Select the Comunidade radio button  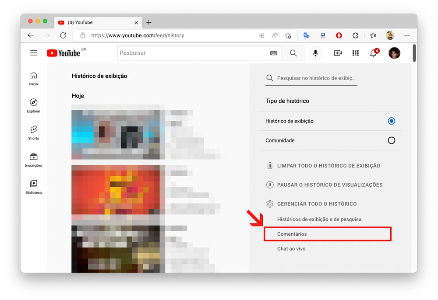392,140
